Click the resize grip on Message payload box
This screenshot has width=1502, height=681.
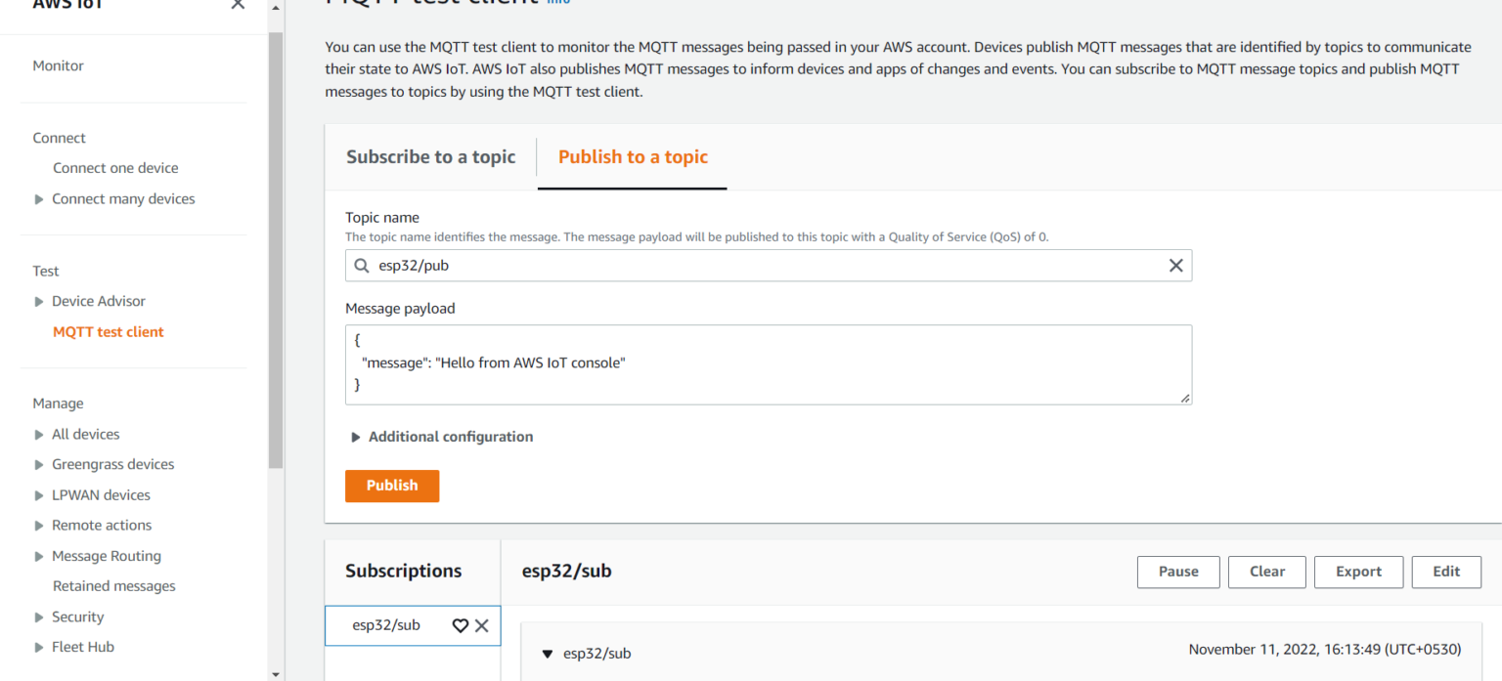point(1186,399)
